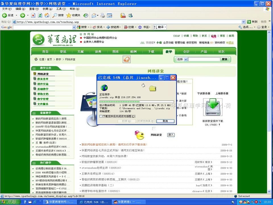This screenshot has width=273, height=205.
Task: Open the 文件 menu
Action: (7, 9)
